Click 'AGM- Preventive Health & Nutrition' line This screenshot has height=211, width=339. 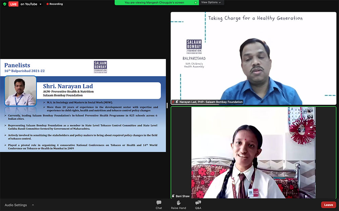coord(68,91)
